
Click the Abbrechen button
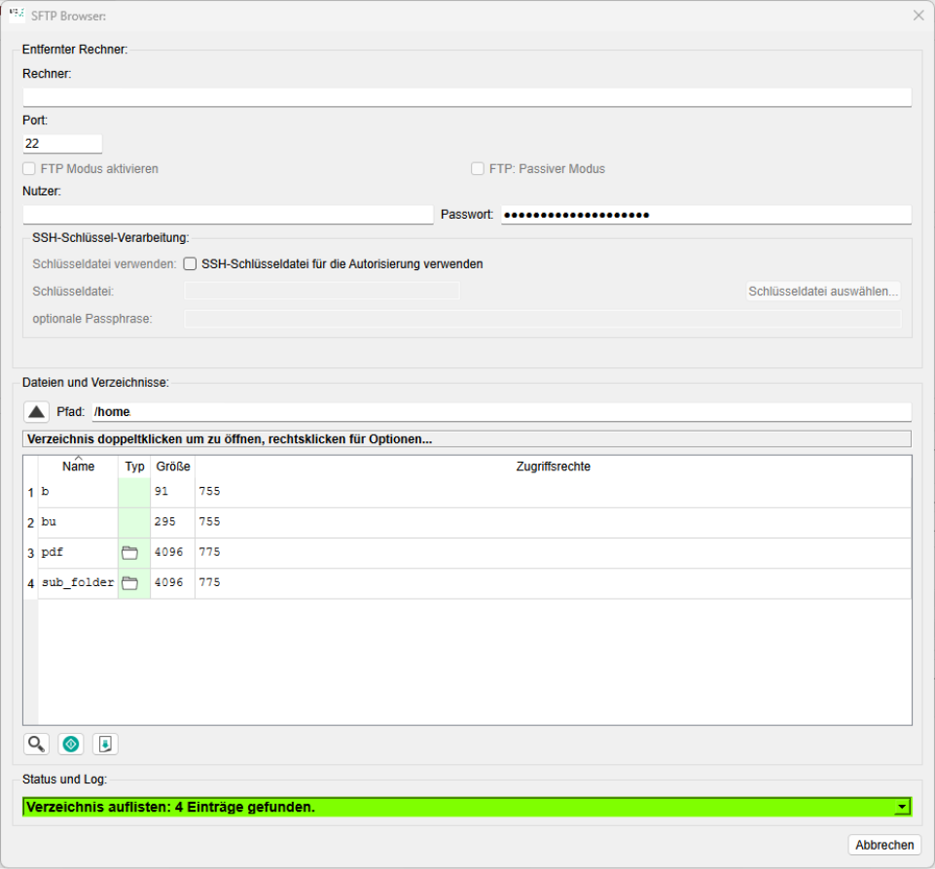(x=885, y=845)
